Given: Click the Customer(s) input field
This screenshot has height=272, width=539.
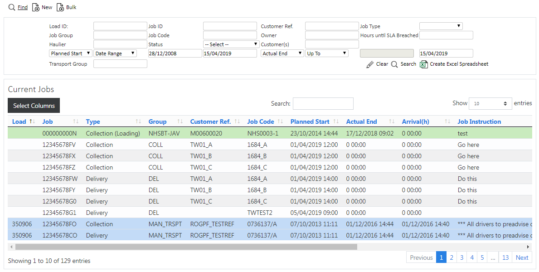Looking at the screenshot, I should [x=332, y=44].
